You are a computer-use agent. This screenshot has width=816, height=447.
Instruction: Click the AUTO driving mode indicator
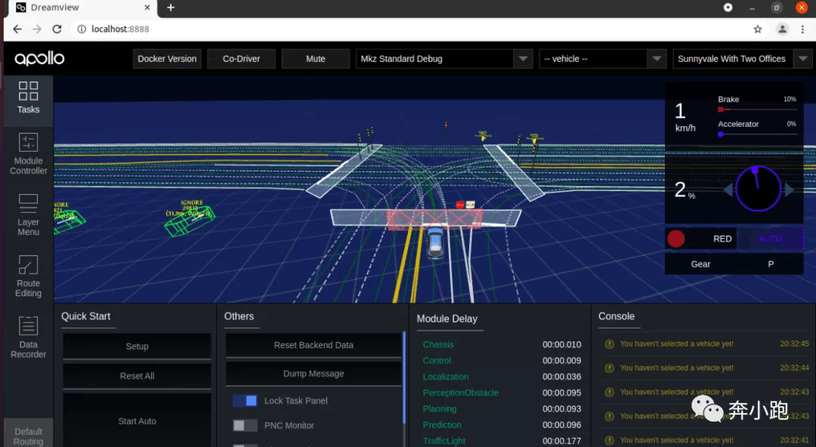(x=770, y=239)
